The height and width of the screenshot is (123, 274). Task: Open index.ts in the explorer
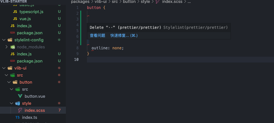[x=29, y=118]
